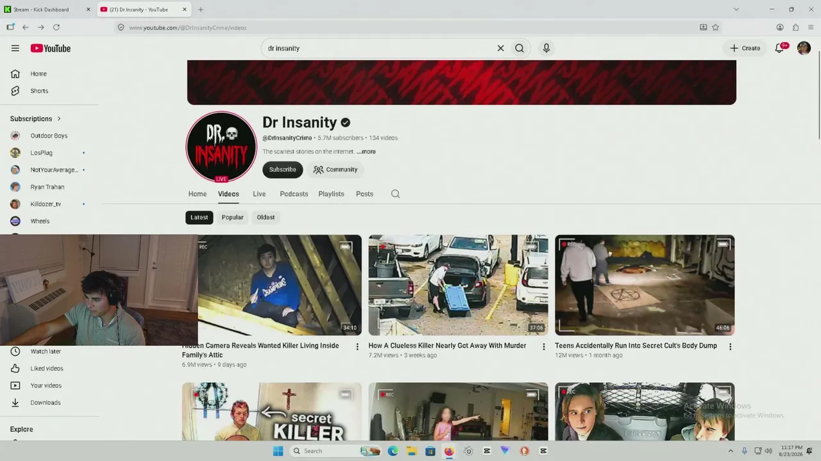821x461 pixels.
Task: Open the channel Posts tab
Action: tap(364, 194)
